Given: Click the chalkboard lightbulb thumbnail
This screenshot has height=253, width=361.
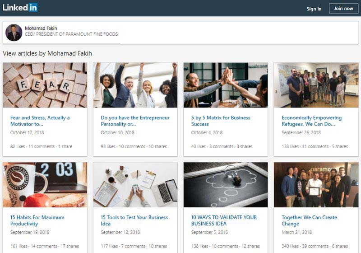Looking at the screenshot, I should (225, 185).
